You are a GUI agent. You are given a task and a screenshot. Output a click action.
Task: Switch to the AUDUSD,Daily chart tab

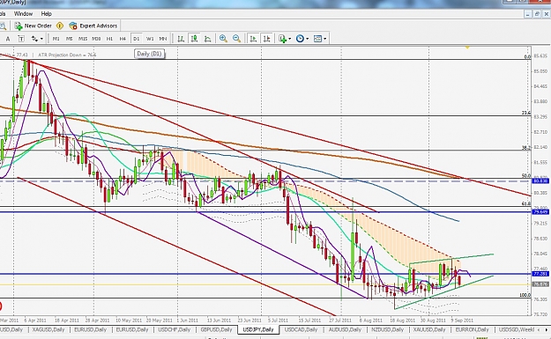click(345, 330)
